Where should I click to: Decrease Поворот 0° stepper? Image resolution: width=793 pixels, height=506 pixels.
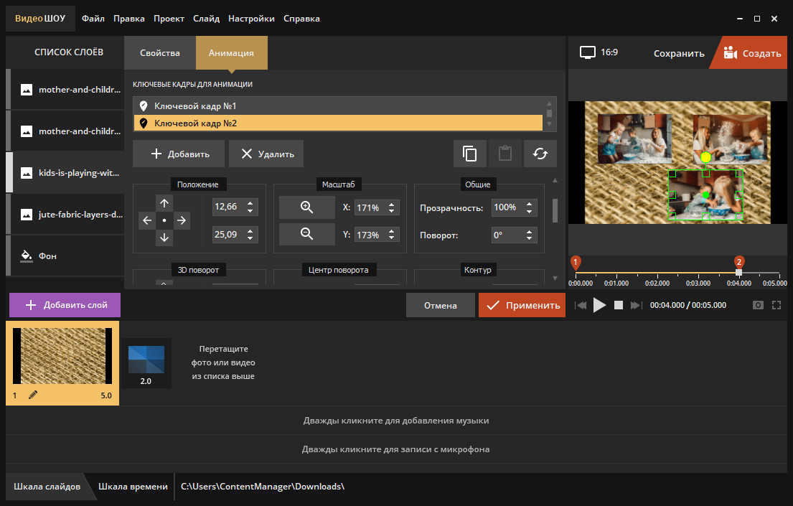click(x=529, y=238)
